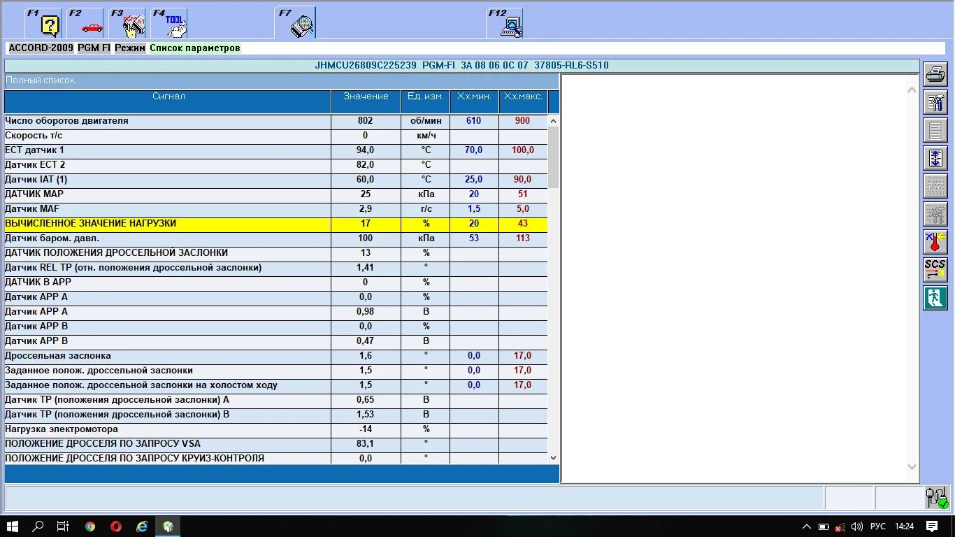Click the taskbar clock 14:24
This screenshot has width=955, height=537.
(904, 527)
